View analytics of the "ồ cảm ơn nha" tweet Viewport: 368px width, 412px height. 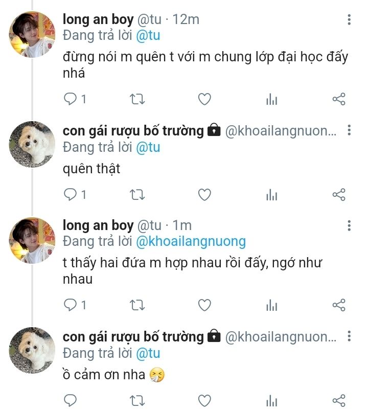click(272, 400)
